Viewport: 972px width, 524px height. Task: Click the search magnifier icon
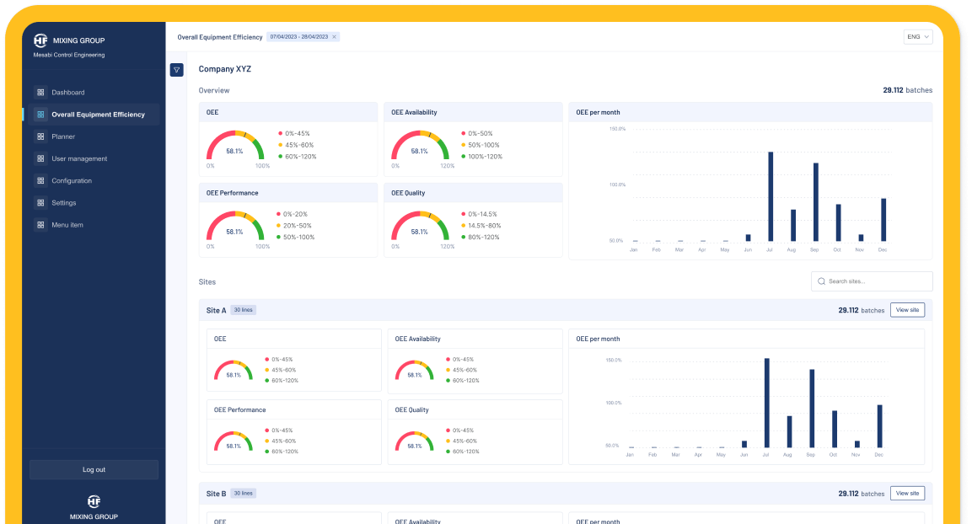(x=821, y=281)
